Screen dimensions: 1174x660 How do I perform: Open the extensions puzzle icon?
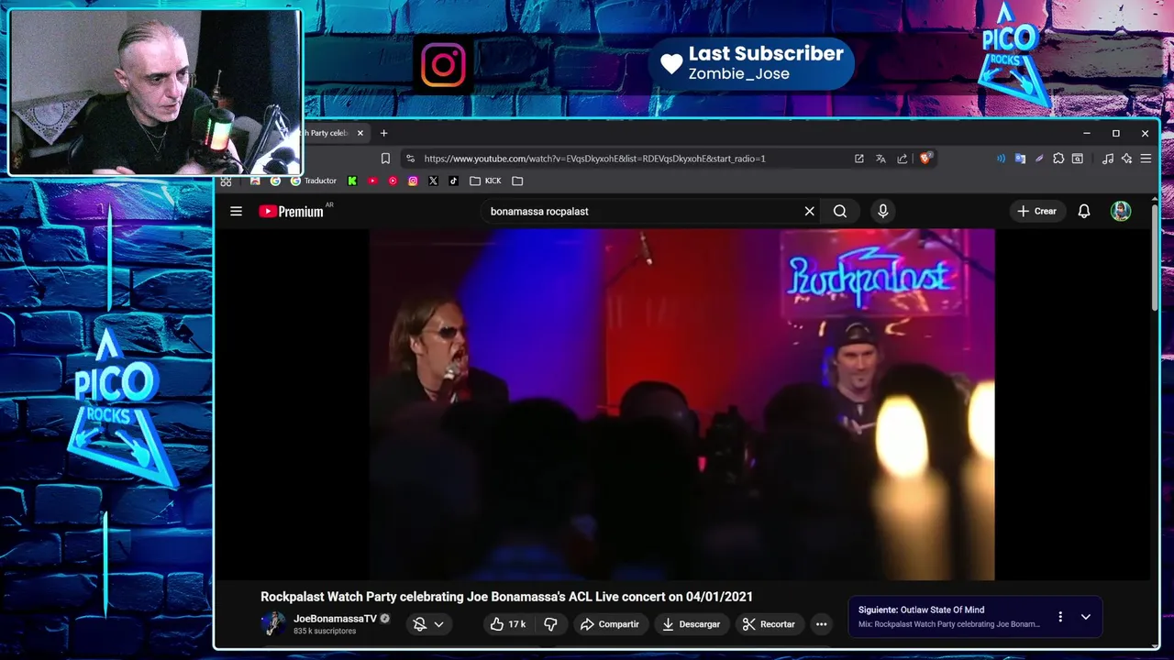point(1058,159)
